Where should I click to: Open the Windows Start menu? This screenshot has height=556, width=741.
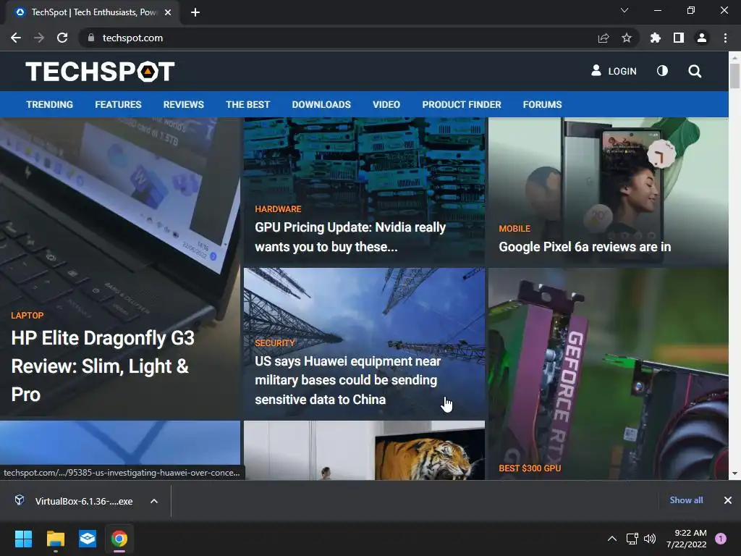coord(23,539)
